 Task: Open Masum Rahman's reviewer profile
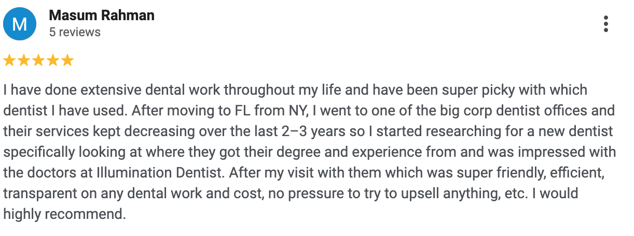pyautogui.click(x=102, y=16)
